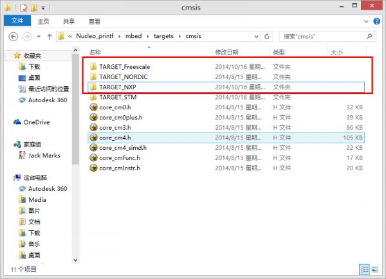Open 图片 folder in sidebar

[x=34, y=211]
